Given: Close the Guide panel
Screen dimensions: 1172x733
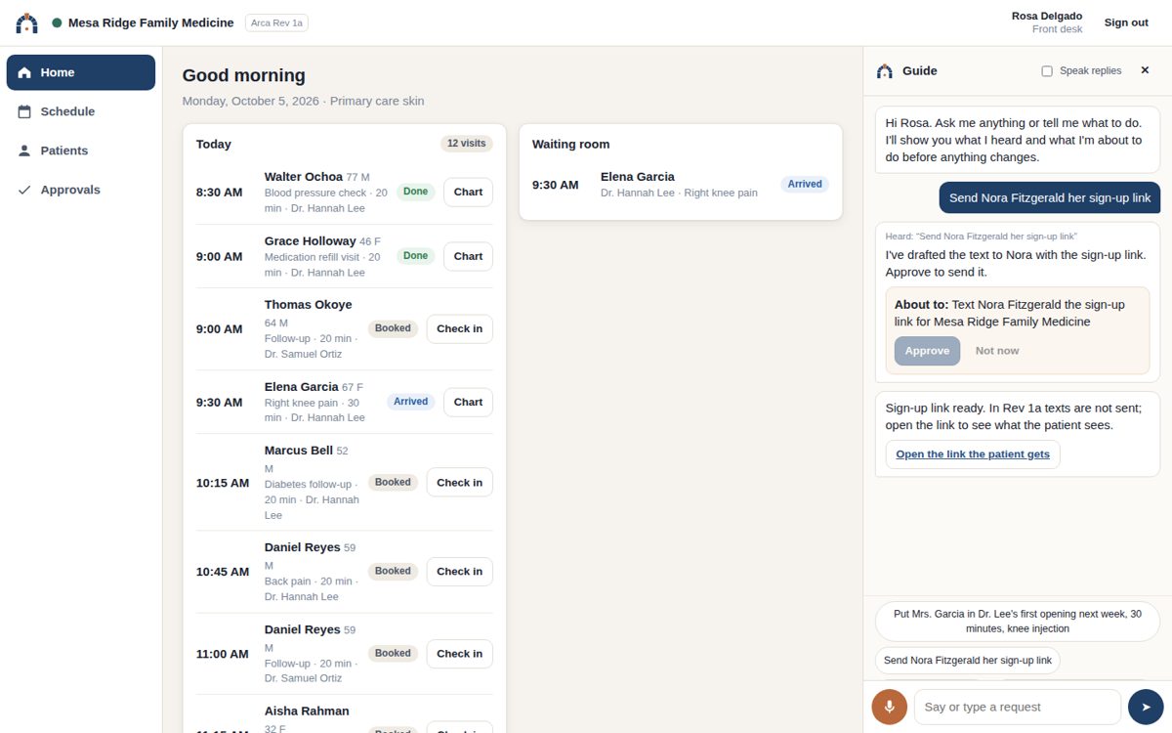Looking at the screenshot, I should tap(1146, 70).
